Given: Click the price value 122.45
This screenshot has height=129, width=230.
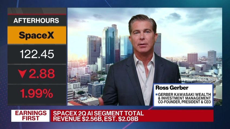Looking at the screenshot, I should 37,54.
